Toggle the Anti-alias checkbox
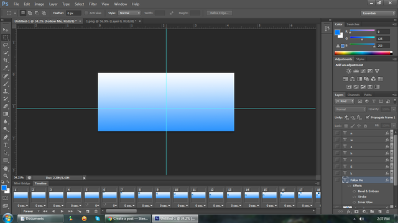 pyautogui.click(x=86, y=13)
